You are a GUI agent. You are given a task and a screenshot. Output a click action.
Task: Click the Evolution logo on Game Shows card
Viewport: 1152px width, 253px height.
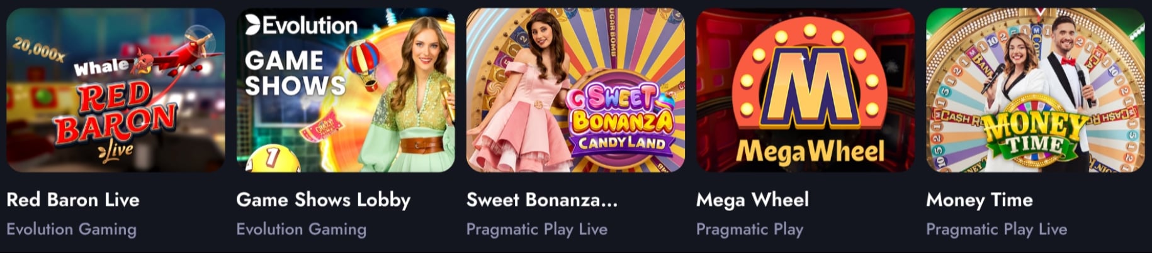click(x=301, y=25)
